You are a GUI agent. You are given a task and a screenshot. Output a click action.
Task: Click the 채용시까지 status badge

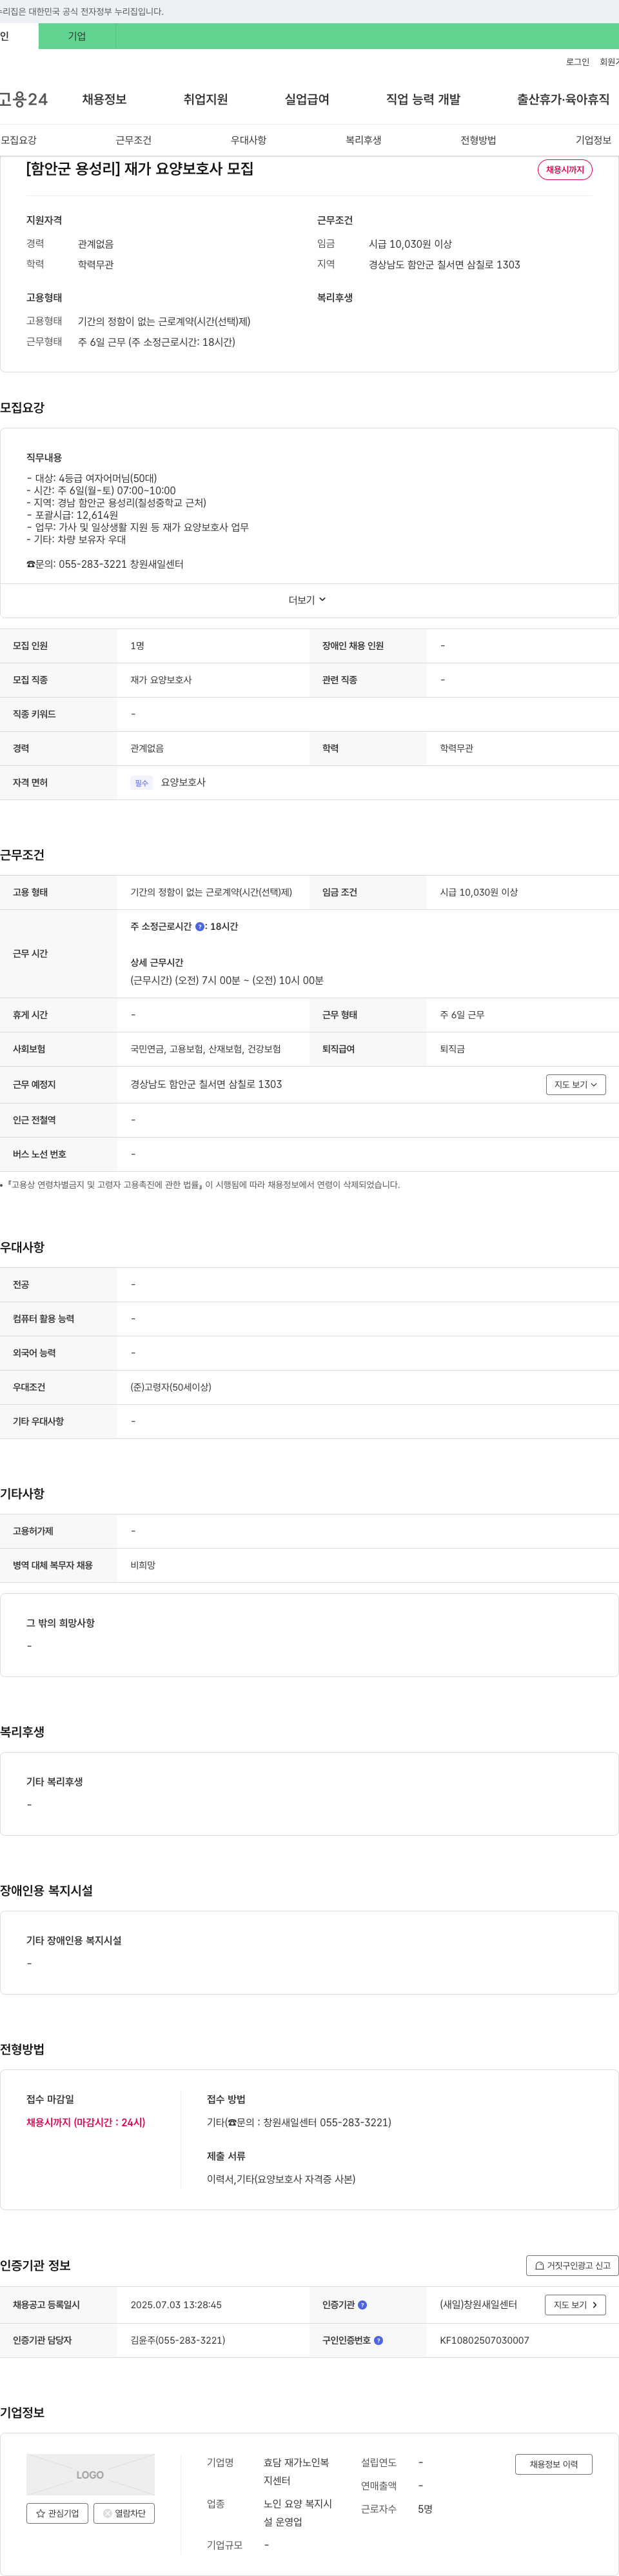(565, 170)
